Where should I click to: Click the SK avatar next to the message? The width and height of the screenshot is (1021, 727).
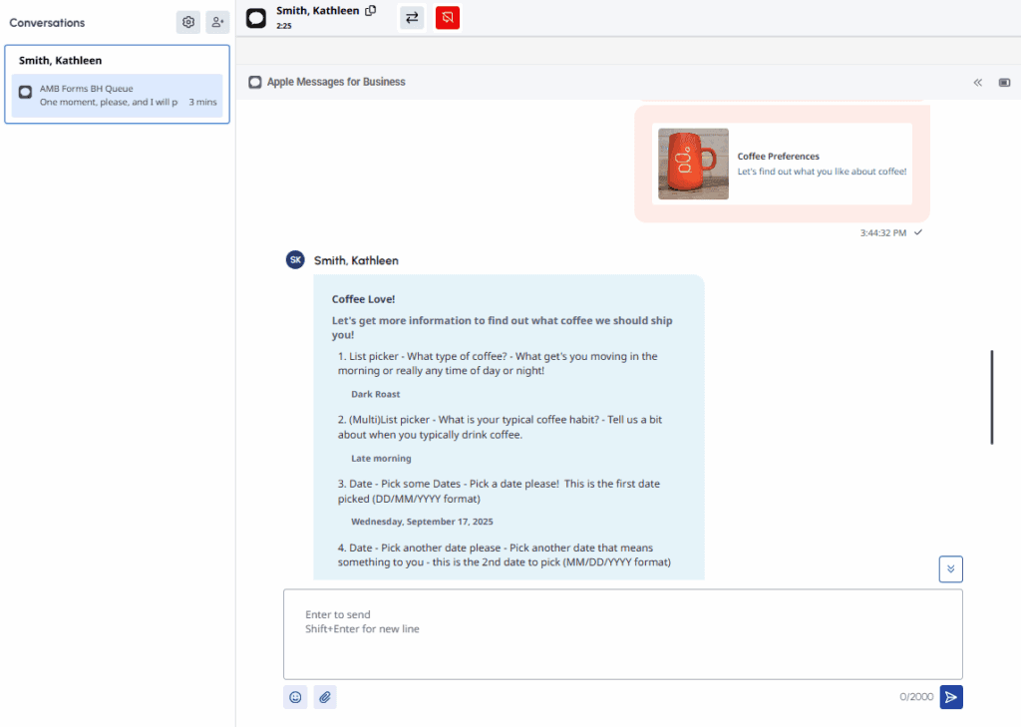pos(294,259)
